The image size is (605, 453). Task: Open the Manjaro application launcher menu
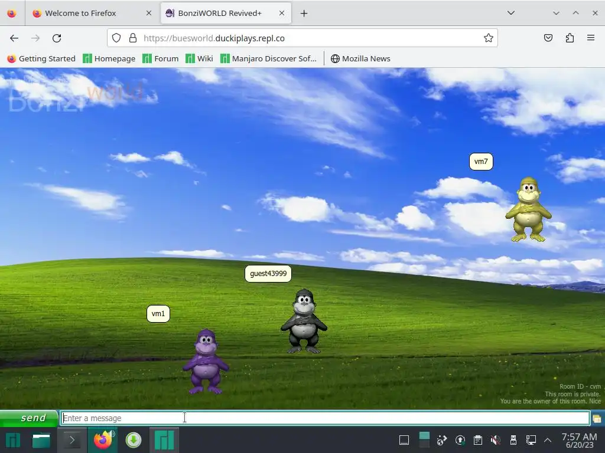click(x=13, y=440)
